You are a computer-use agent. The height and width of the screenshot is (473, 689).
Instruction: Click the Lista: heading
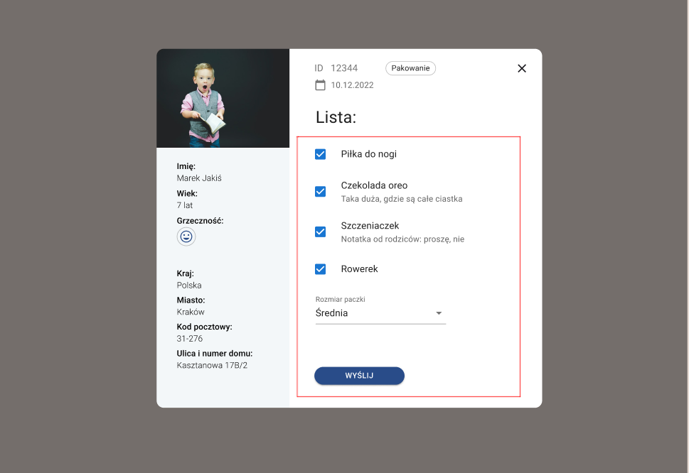point(336,117)
